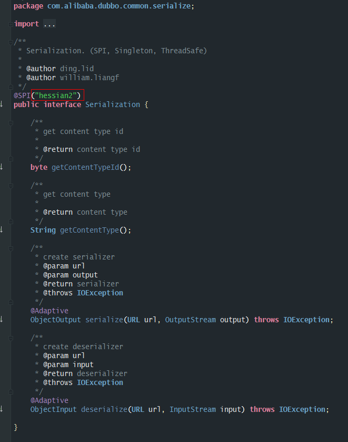
Task: Collapse the "get content type id" Javadoc opening
Action: 11,122
